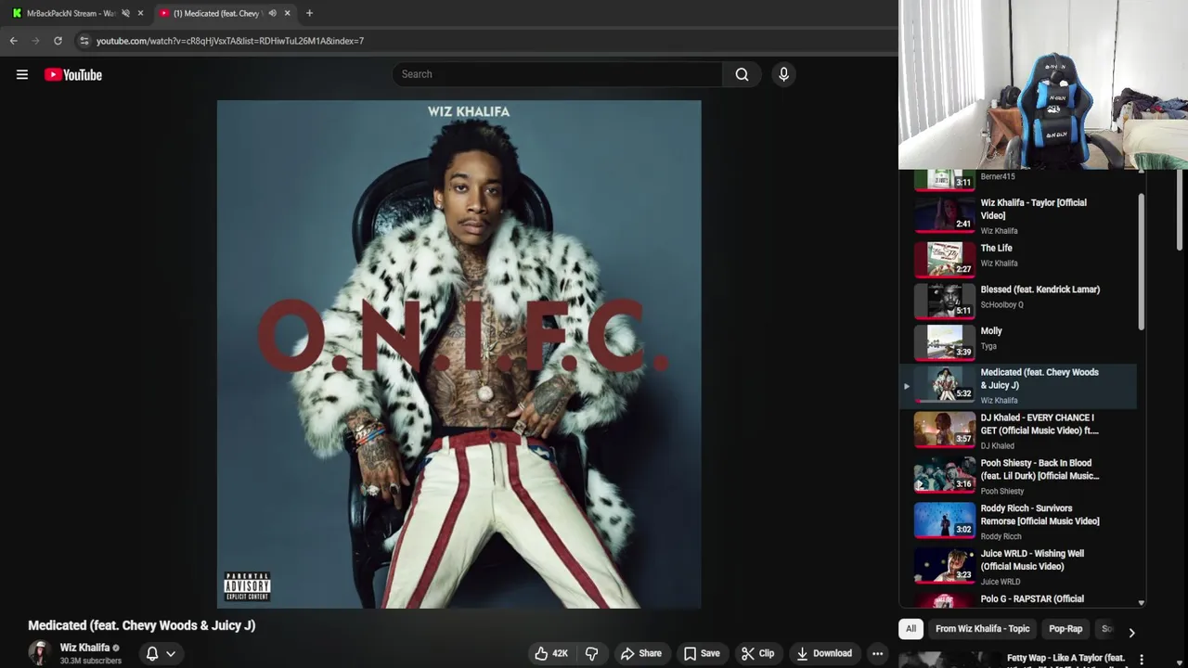The height and width of the screenshot is (668, 1188).
Task: Reload the page with the refresh icon
Action: [x=58, y=41]
